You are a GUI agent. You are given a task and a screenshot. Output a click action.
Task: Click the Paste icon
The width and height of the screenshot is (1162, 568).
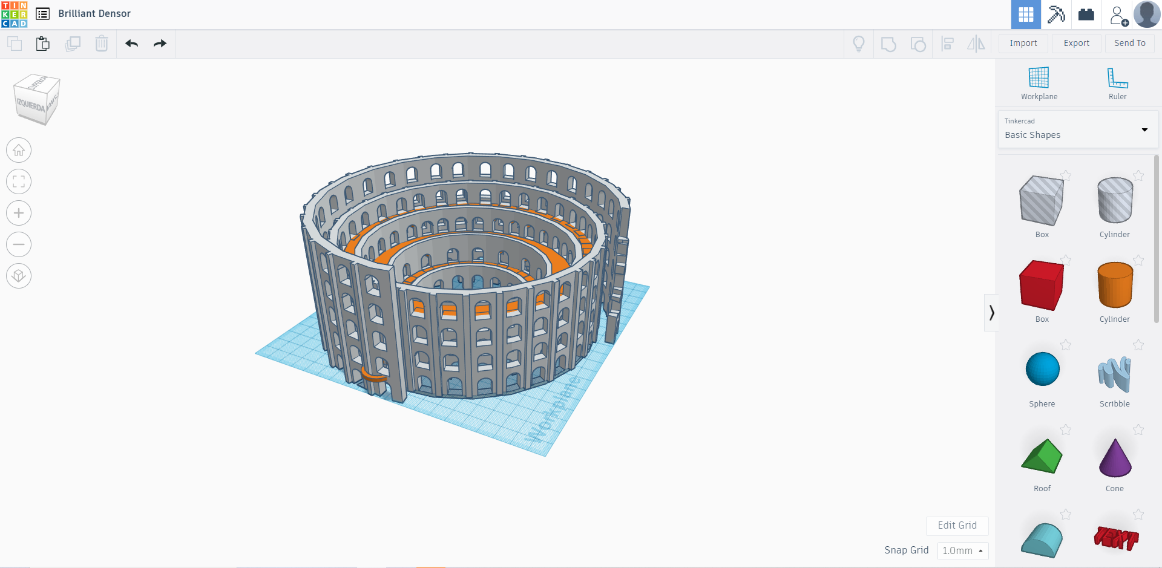[43, 44]
